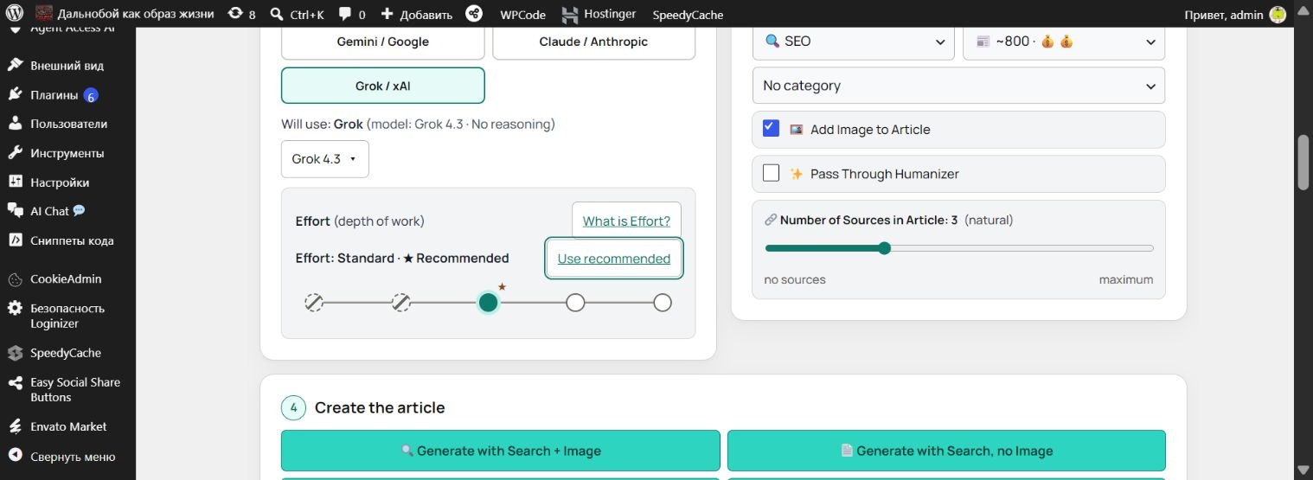Click 'no sources' slider label

point(795,279)
